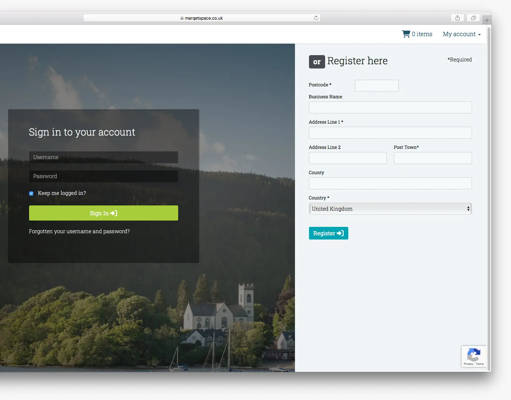Screen dimensions: 511x400
Task: Open reCAPTCHA Terms link
Action: (x=480, y=364)
